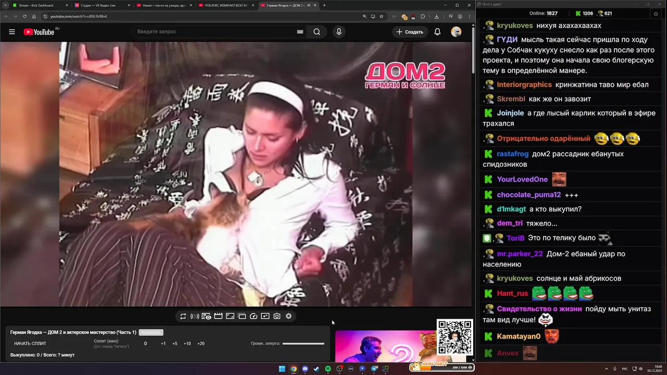This screenshot has height=375, width=667.
Task: Click the clapperboard icon in video toolbar
Action: tap(218, 316)
